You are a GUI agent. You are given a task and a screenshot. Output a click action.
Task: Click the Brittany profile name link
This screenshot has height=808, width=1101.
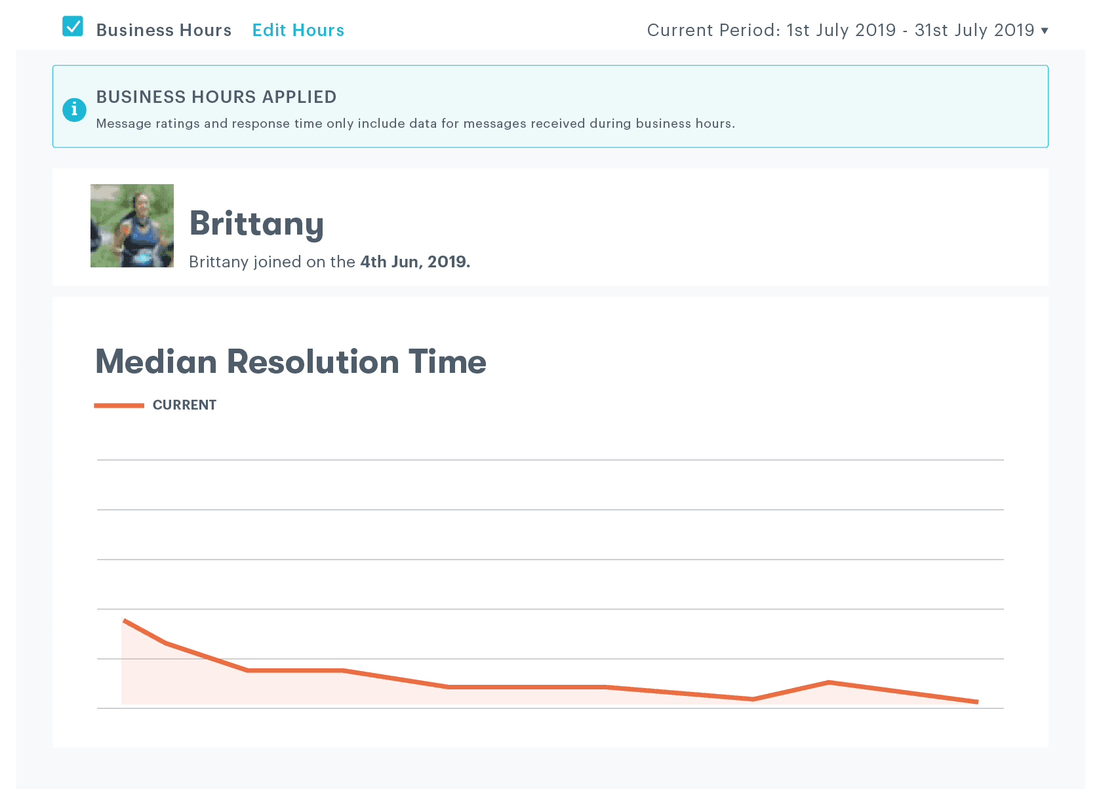pyautogui.click(x=256, y=224)
